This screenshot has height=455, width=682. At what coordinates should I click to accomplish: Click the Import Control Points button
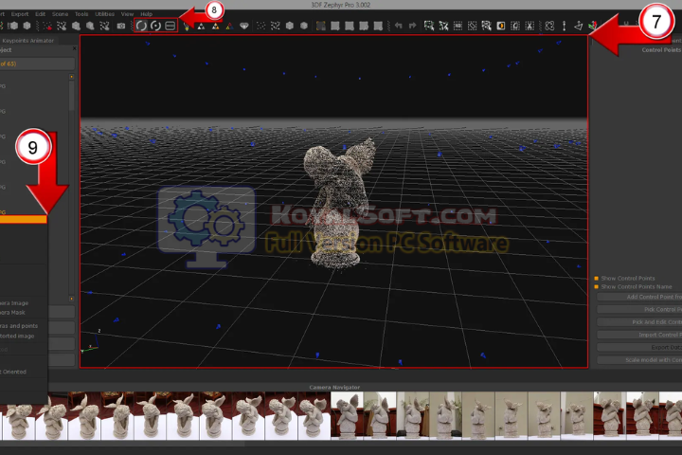click(x=639, y=335)
